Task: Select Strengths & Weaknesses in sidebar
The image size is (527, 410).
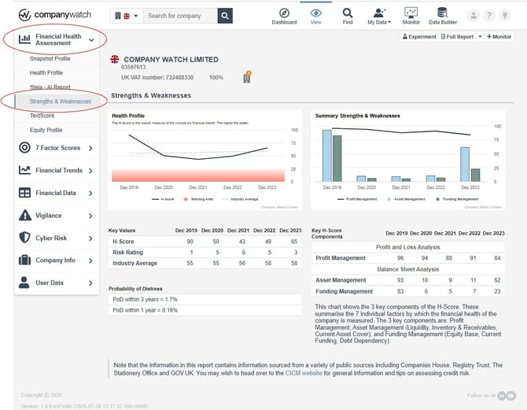Action: 60,102
